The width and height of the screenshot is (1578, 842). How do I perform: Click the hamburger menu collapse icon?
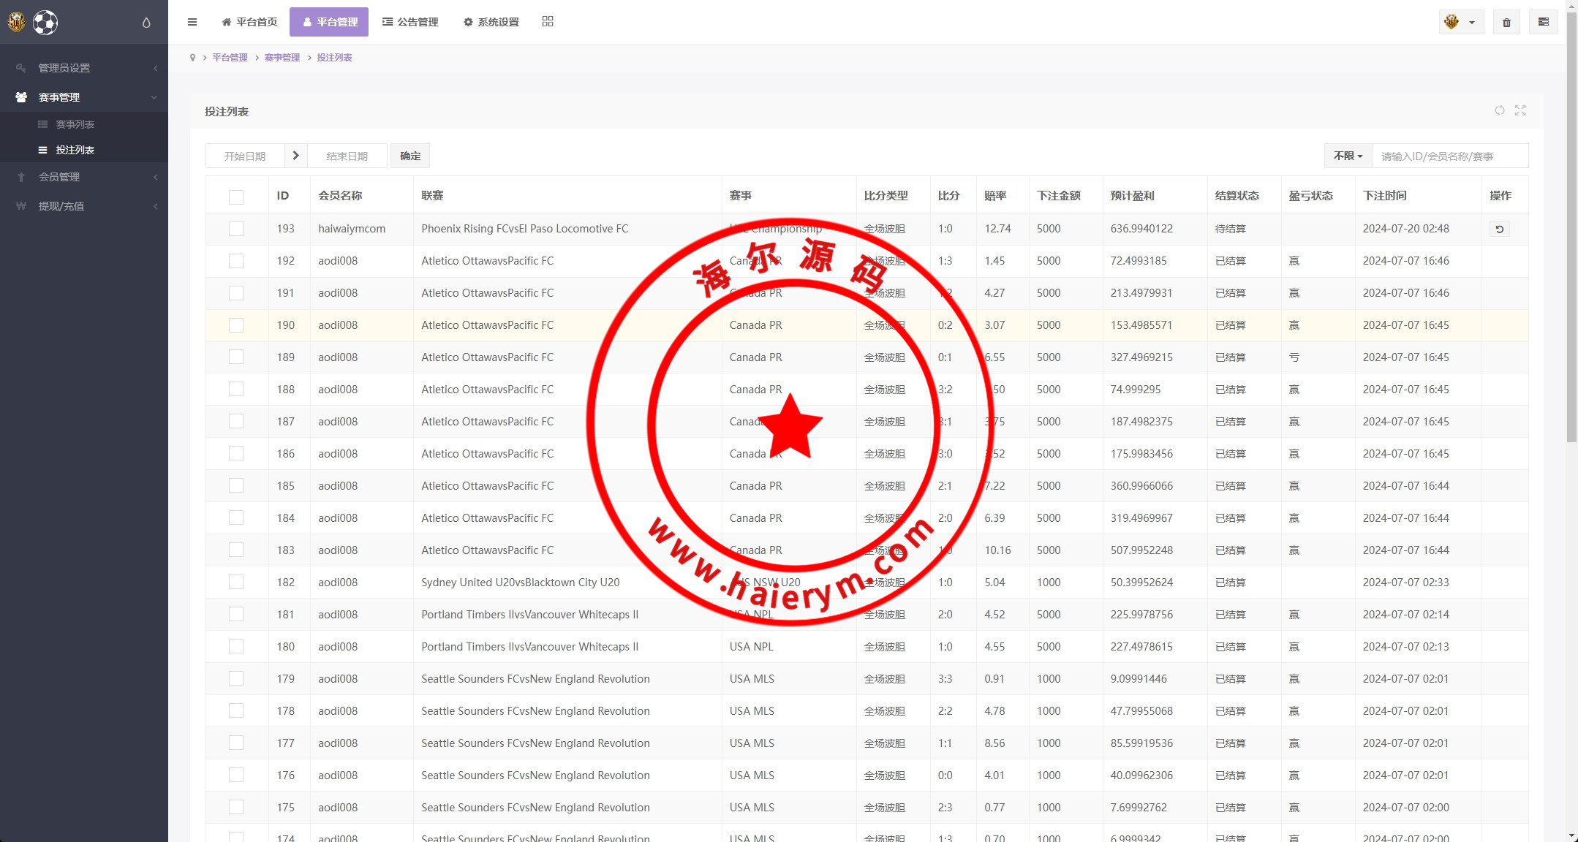click(192, 22)
